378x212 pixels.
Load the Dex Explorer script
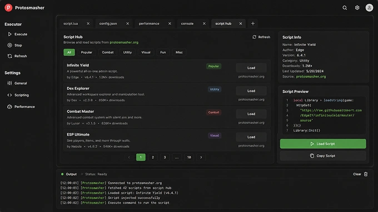point(251,91)
